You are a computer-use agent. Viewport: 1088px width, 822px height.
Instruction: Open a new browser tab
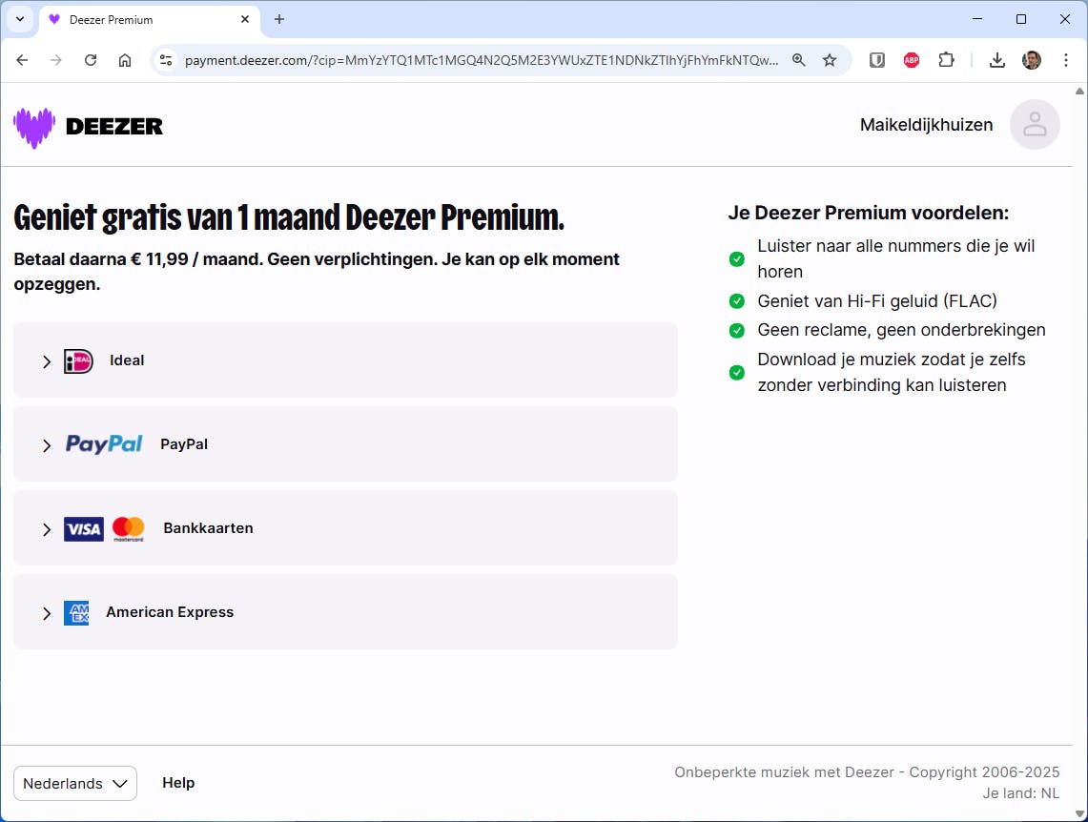coord(277,19)
